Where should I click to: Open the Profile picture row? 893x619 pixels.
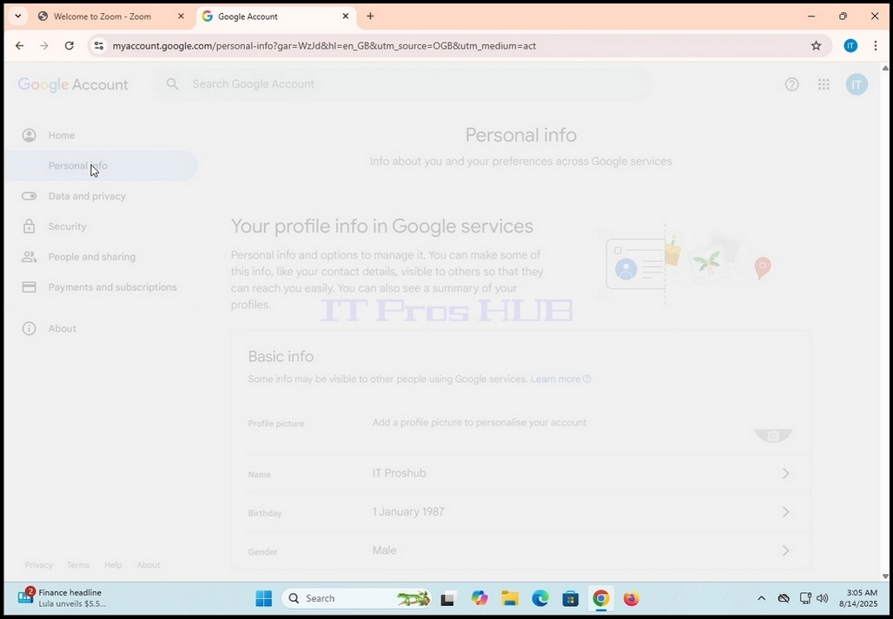pos(520,424)
